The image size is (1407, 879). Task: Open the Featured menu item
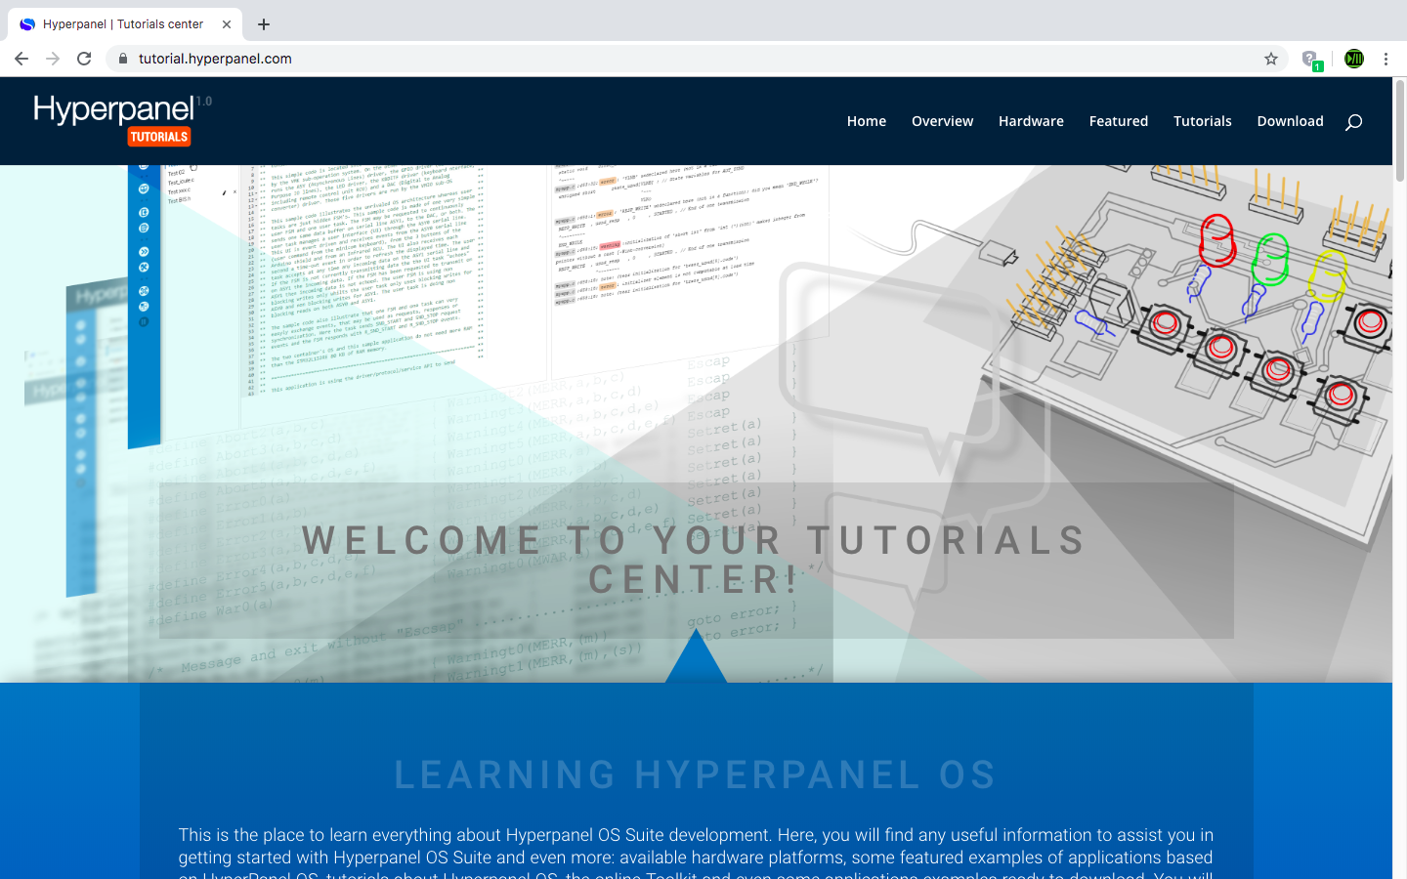coord(1119,121)
